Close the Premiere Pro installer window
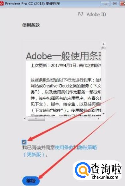Image resolution: width=125 pixels, height=186 pixels. (122, 4)
